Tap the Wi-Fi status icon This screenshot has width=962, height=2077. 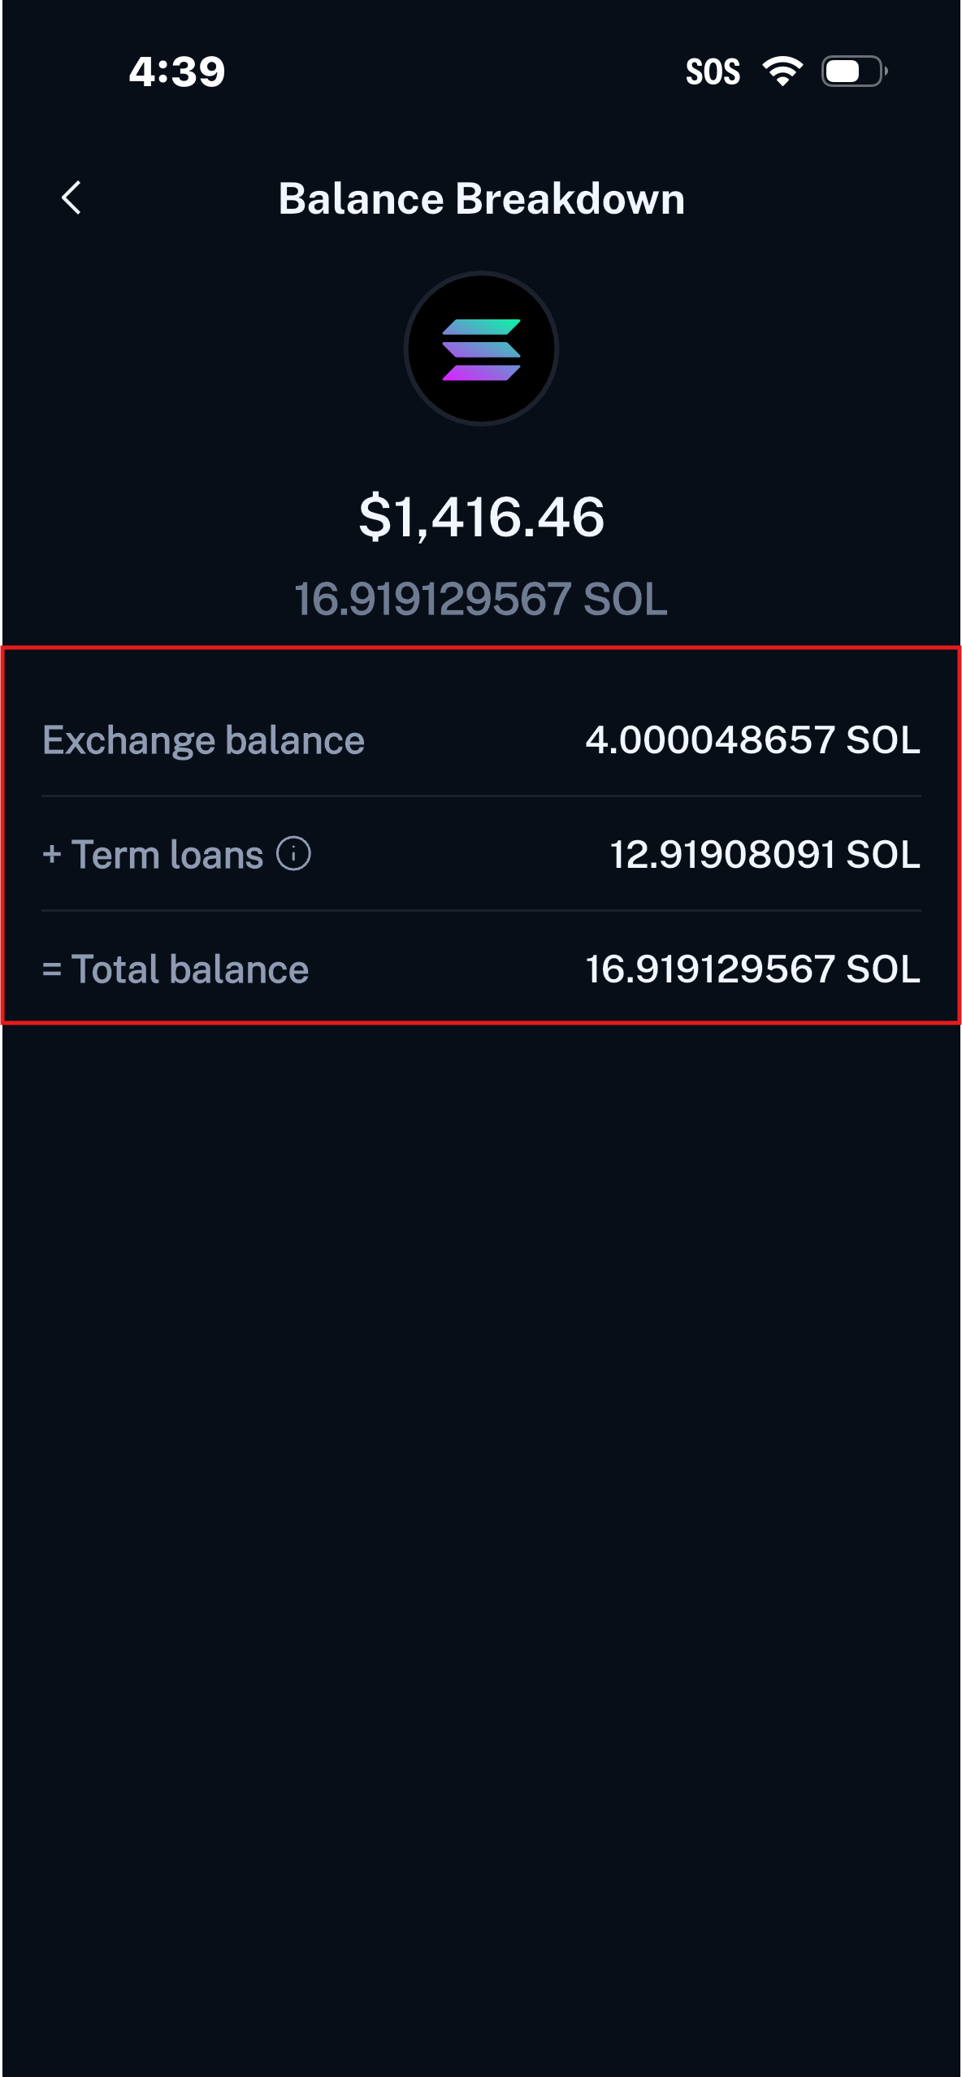(x=782, y=72)
